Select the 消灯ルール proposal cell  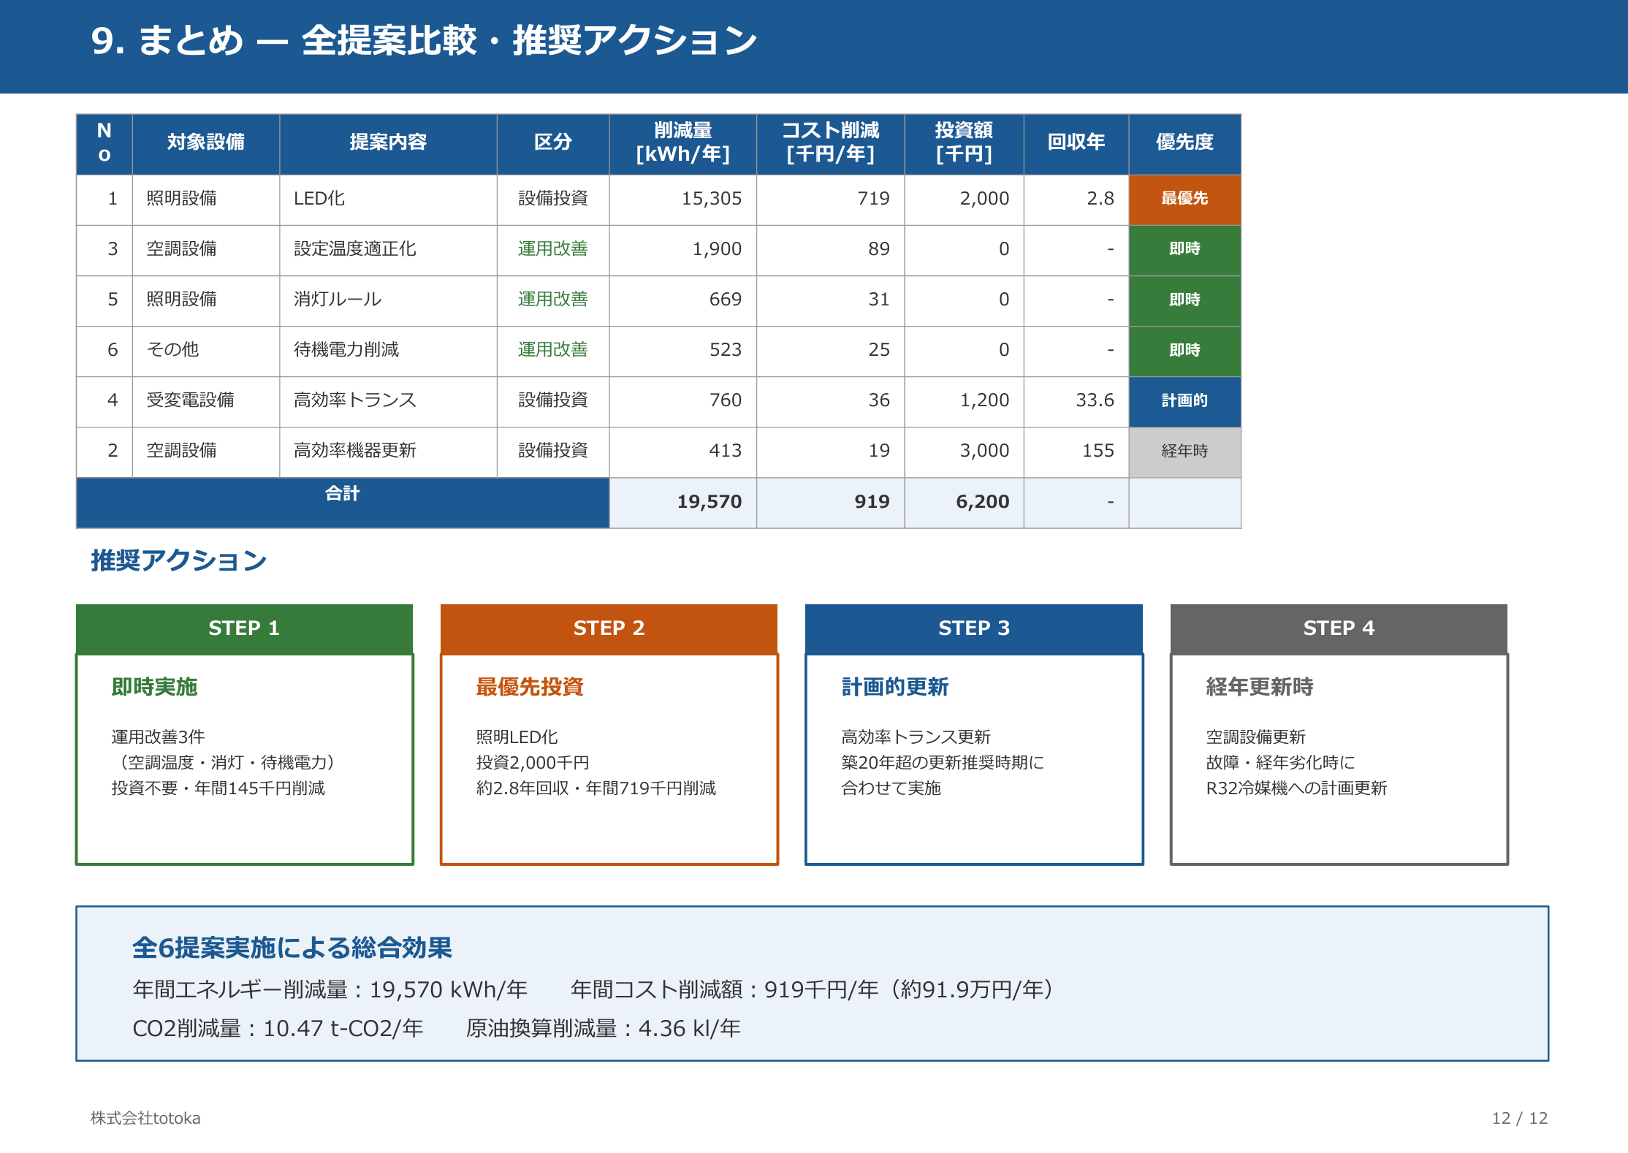[x=388, y=300]
